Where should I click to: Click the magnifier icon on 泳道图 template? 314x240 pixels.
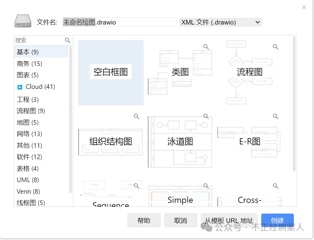(206, 116)
